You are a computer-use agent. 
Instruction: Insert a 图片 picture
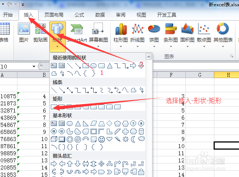(x=24, y=32)
